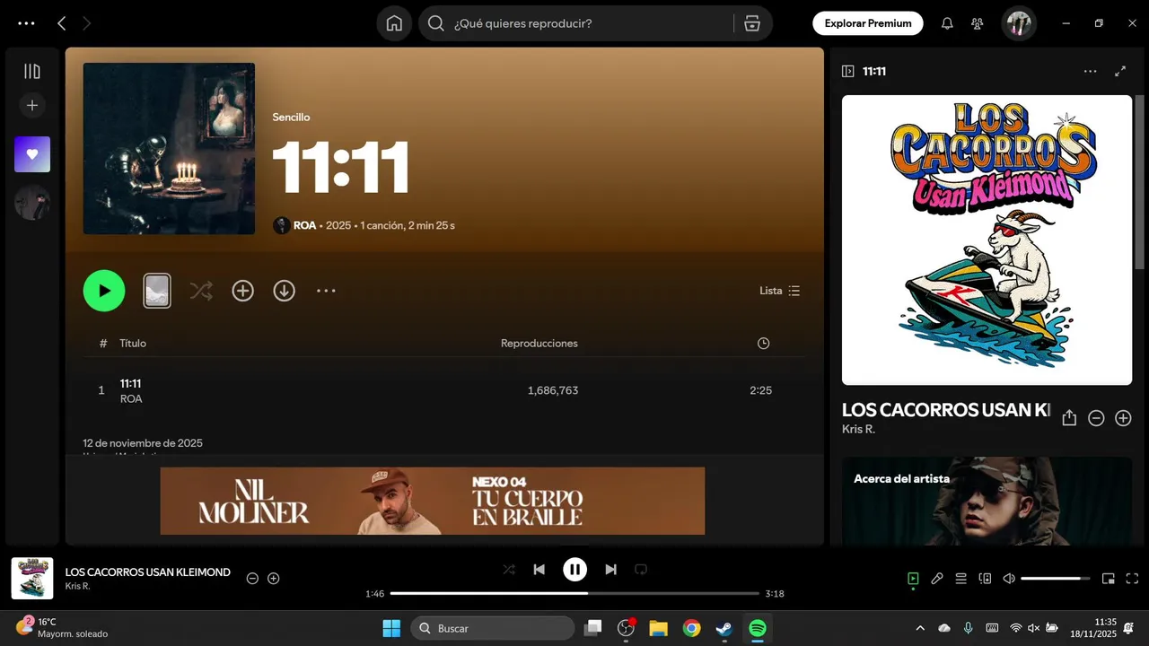Go back to previous page

tap(61, 23)
